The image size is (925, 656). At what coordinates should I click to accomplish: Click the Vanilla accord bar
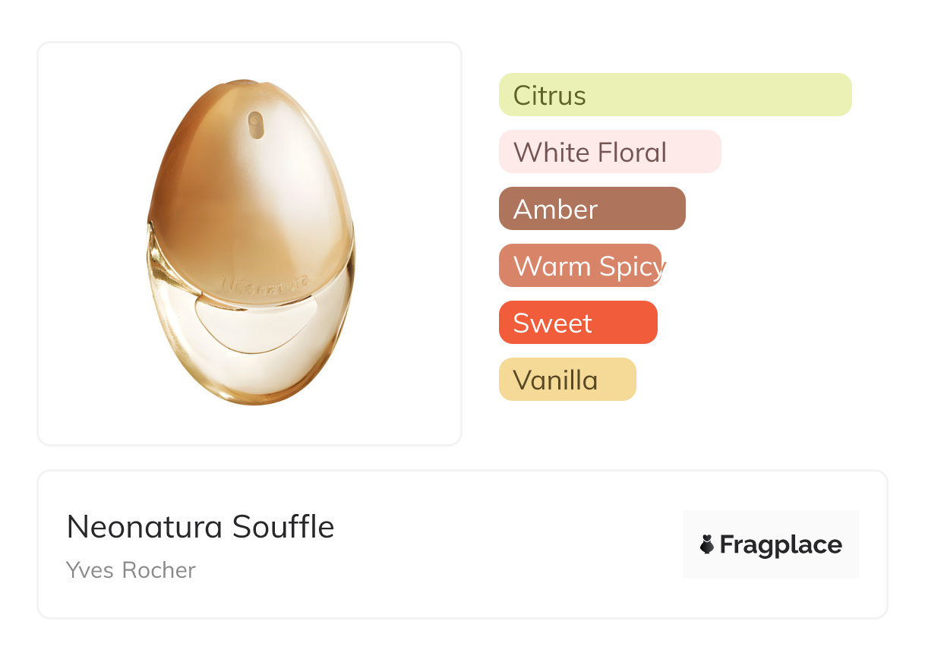point(567,380)
